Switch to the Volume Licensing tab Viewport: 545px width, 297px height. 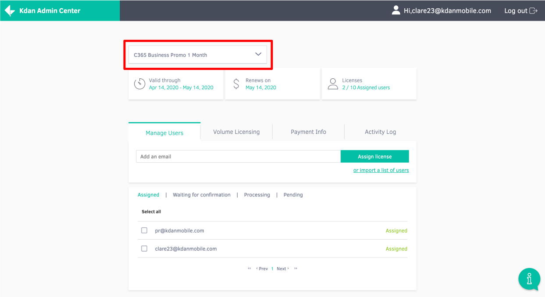tap(236, 132)
